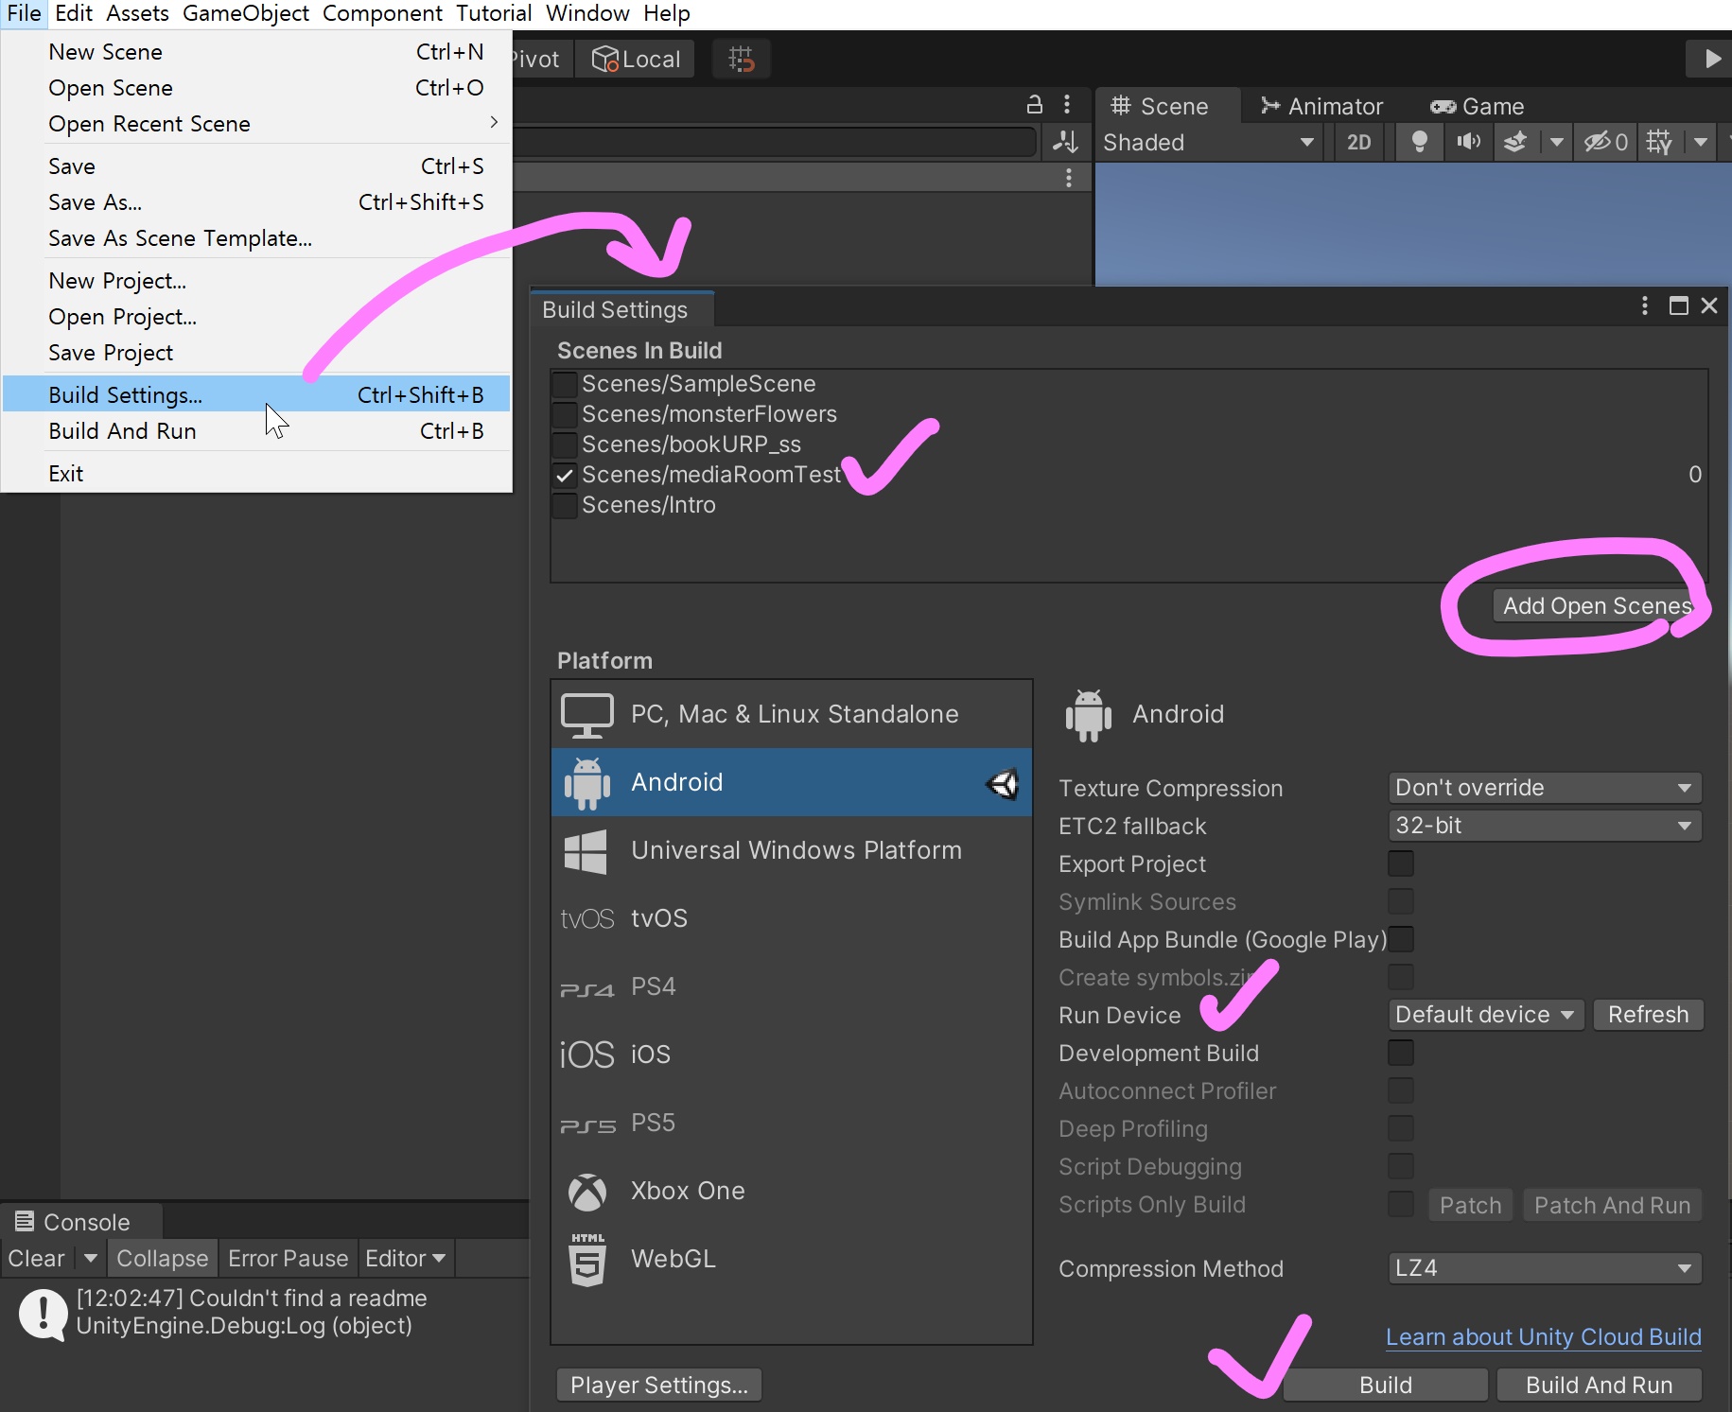Click Build And Run button

pos(1600,1385)
